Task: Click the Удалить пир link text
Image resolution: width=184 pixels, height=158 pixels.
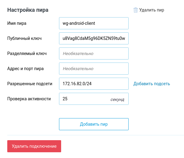Action: tap(152, 10)
